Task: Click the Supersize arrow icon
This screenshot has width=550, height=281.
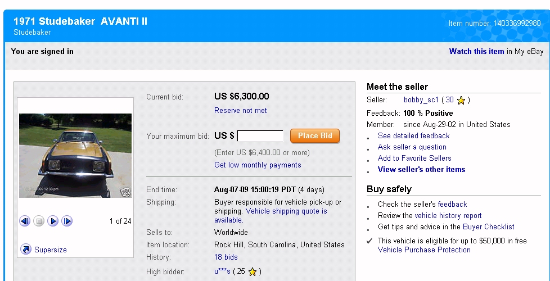Action: tap(25, 249)
